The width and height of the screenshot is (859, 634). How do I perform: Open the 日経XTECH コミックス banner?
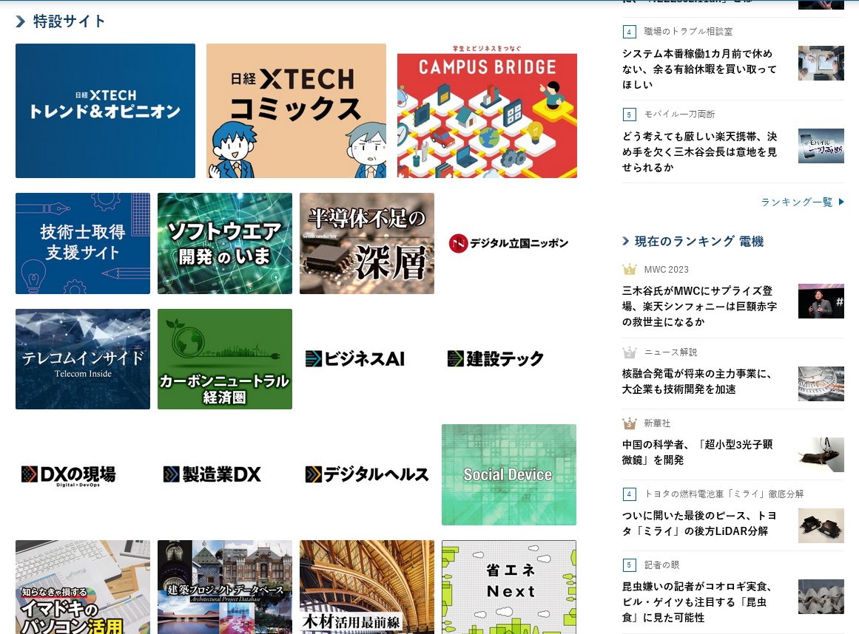[x=296, y=111]
